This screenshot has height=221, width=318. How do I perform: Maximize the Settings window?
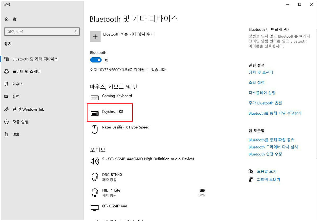[x=299, y=4]
